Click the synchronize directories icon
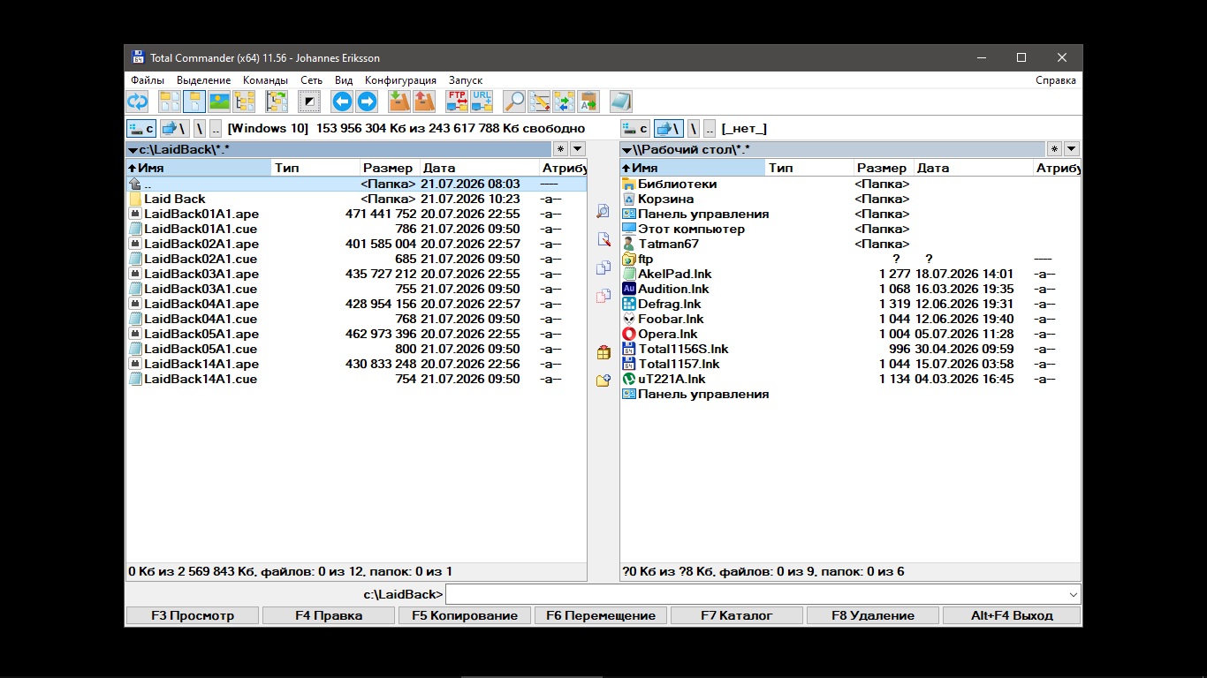The width and height of the screenshot is (1207, 678). (x=564, y=102)
